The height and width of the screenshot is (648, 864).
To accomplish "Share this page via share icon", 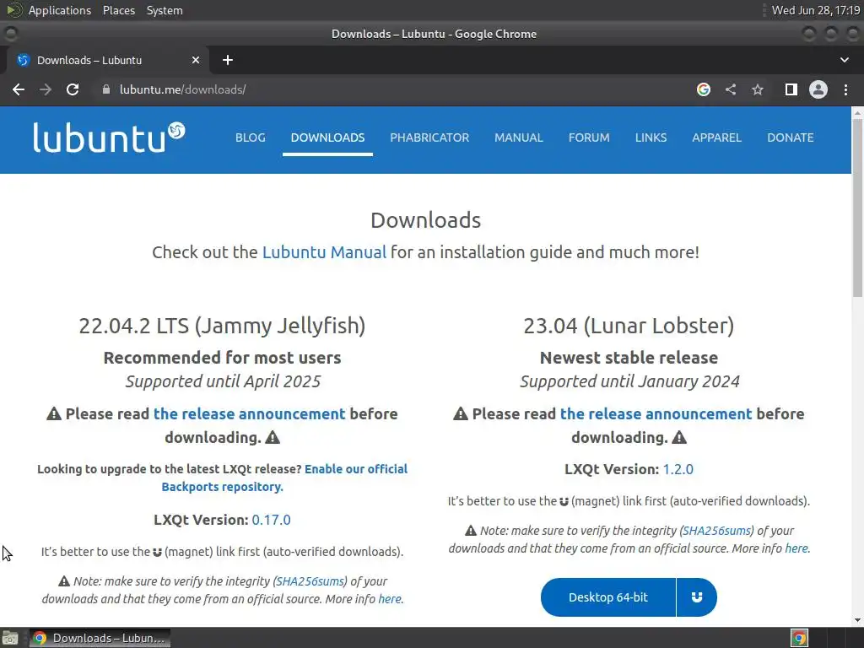I will point(731,89).
